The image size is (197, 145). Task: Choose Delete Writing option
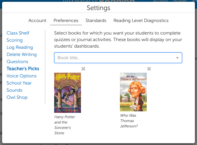pyautogui.click(x=21, y=54)
